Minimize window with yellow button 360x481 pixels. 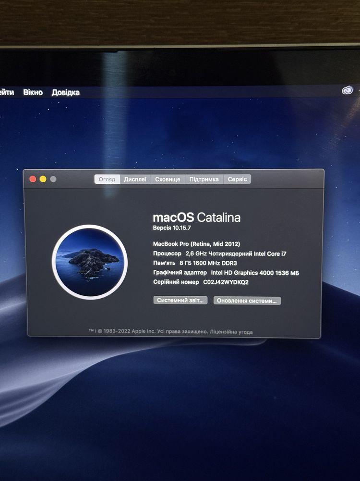pos(43,179)
